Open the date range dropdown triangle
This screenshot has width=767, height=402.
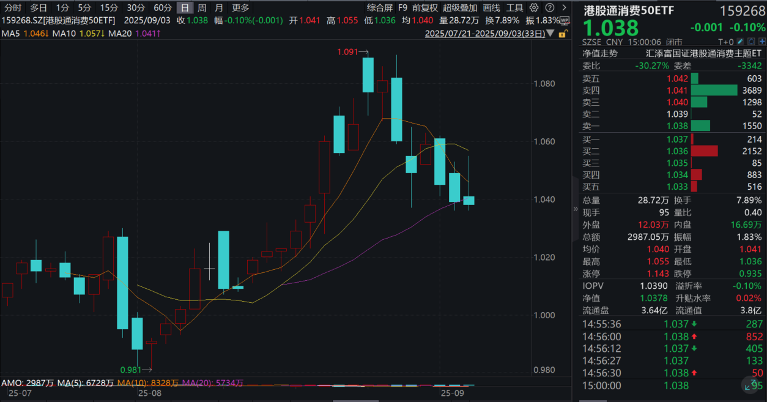tap(551, 34)
